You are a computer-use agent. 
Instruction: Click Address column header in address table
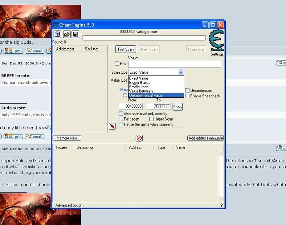[x=140, y=147]
